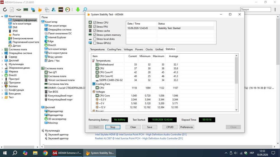
Task: Click Intel Skylake HDMI audio link
Action: [141, 134]
